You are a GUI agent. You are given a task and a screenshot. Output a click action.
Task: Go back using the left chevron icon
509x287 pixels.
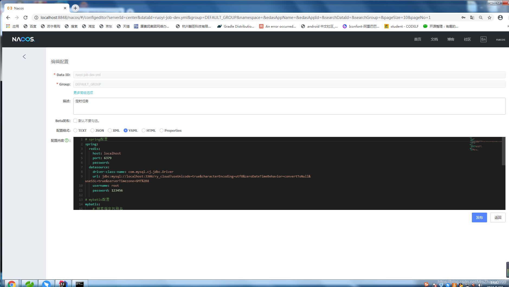click(24, 57)
